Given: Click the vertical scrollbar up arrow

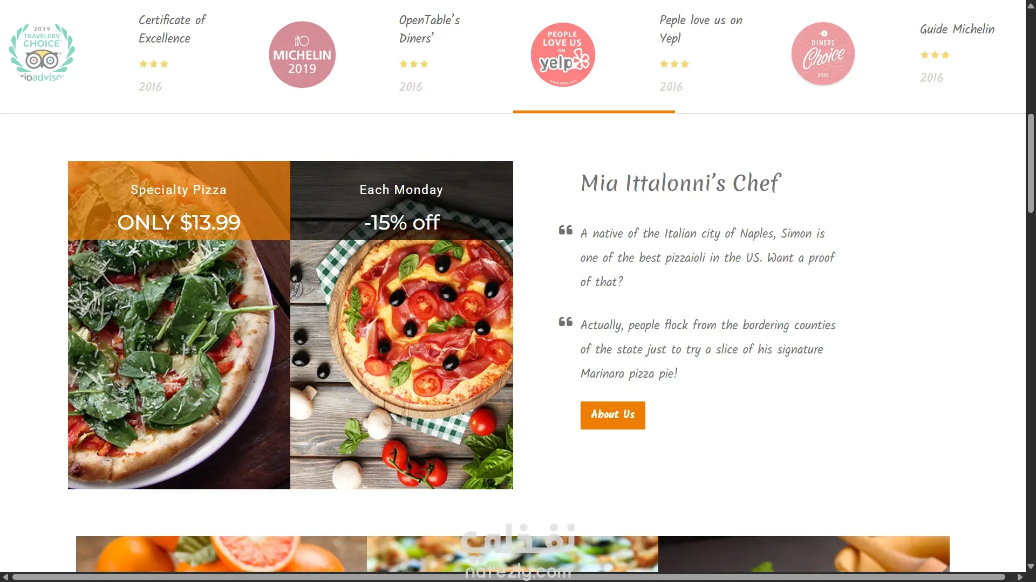Looking at the screenshot, I should [x=1031, y=5].
